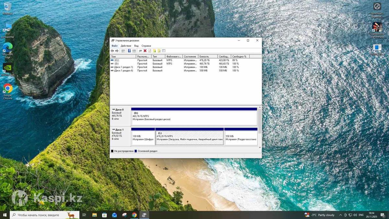Open the Файл menu
389x219 pixels.
(x=114, y=46)
